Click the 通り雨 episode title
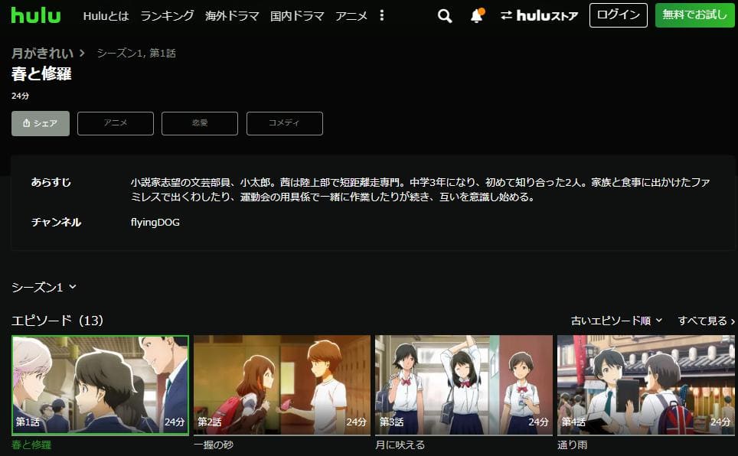The width and height of the screenshot is (738, 456). click(573, 445)
